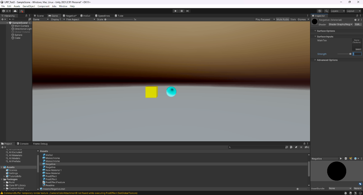Switch to the Speedlines tab
The height and width of the screenshot is (195, 363).
(102, 16)
